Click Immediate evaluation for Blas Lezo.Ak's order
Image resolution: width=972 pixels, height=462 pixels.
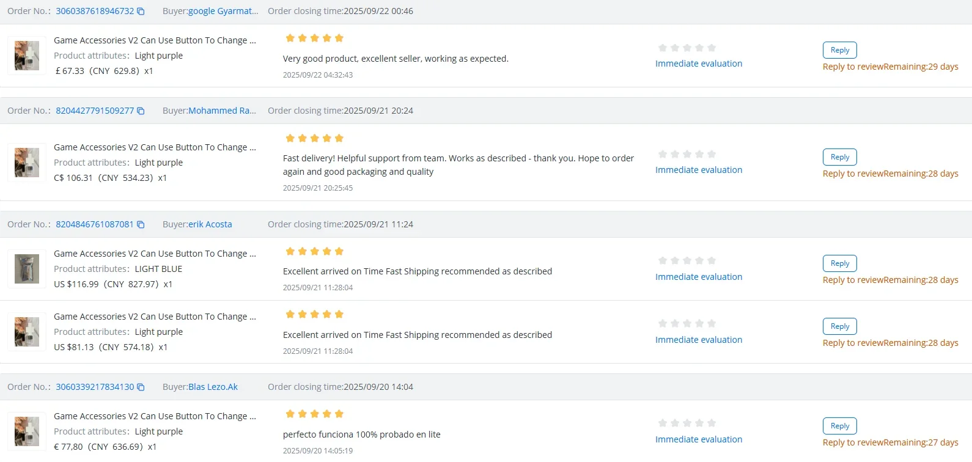click(699, 439)
